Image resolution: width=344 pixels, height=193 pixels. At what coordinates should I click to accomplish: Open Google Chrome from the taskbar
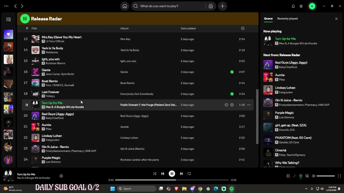click(200, 189)
